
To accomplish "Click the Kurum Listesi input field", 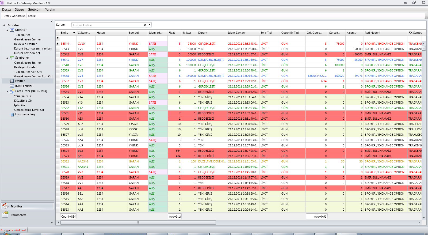I will click(x=108, y=25).
